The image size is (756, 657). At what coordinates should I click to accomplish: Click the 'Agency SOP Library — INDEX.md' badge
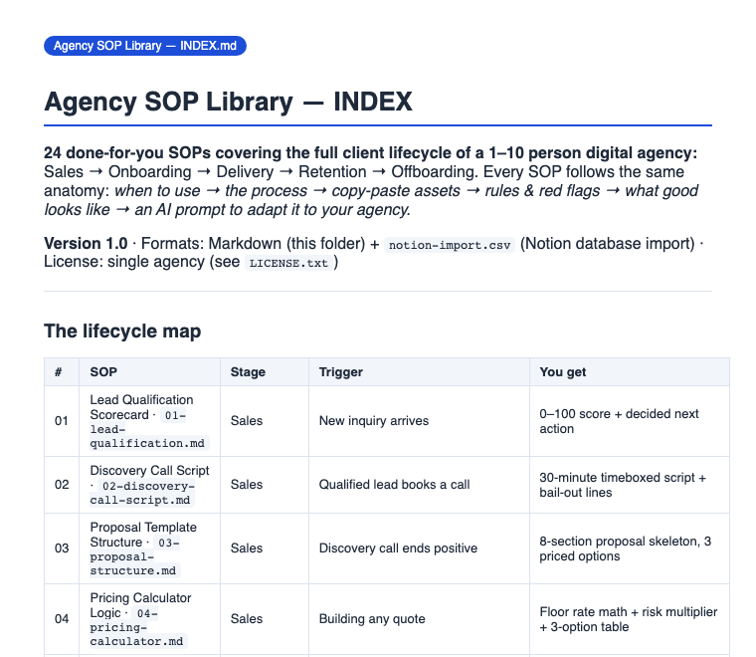[145, 46]
